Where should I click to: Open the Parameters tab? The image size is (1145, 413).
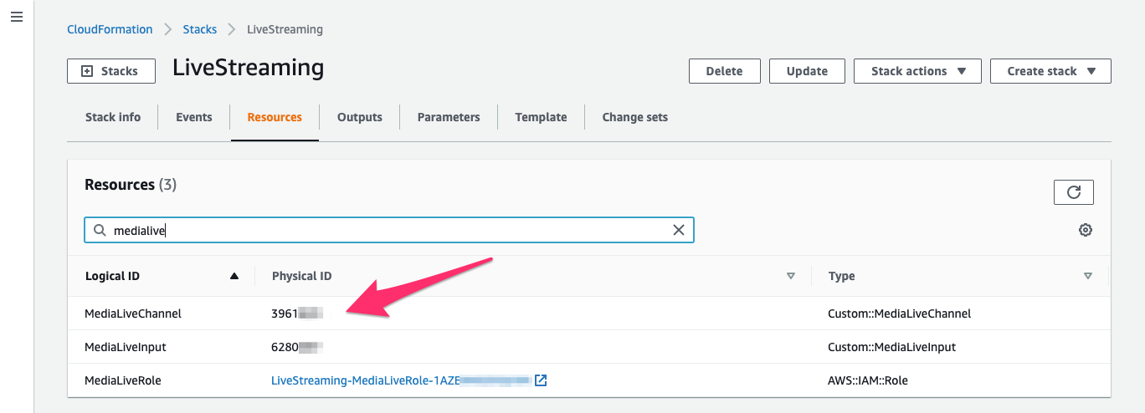click(x=449, y=117)
